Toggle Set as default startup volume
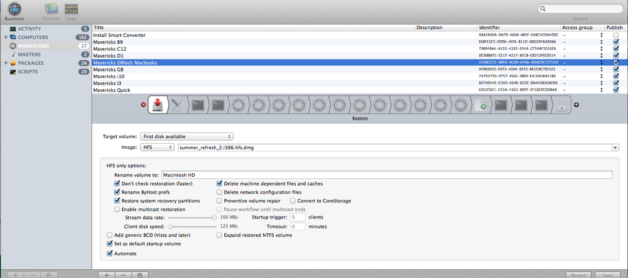 pos(109,243)
